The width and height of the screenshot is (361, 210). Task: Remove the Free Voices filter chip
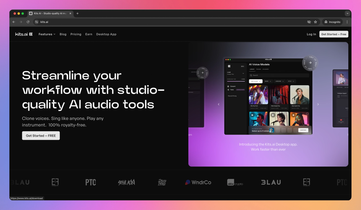(260, 81)
